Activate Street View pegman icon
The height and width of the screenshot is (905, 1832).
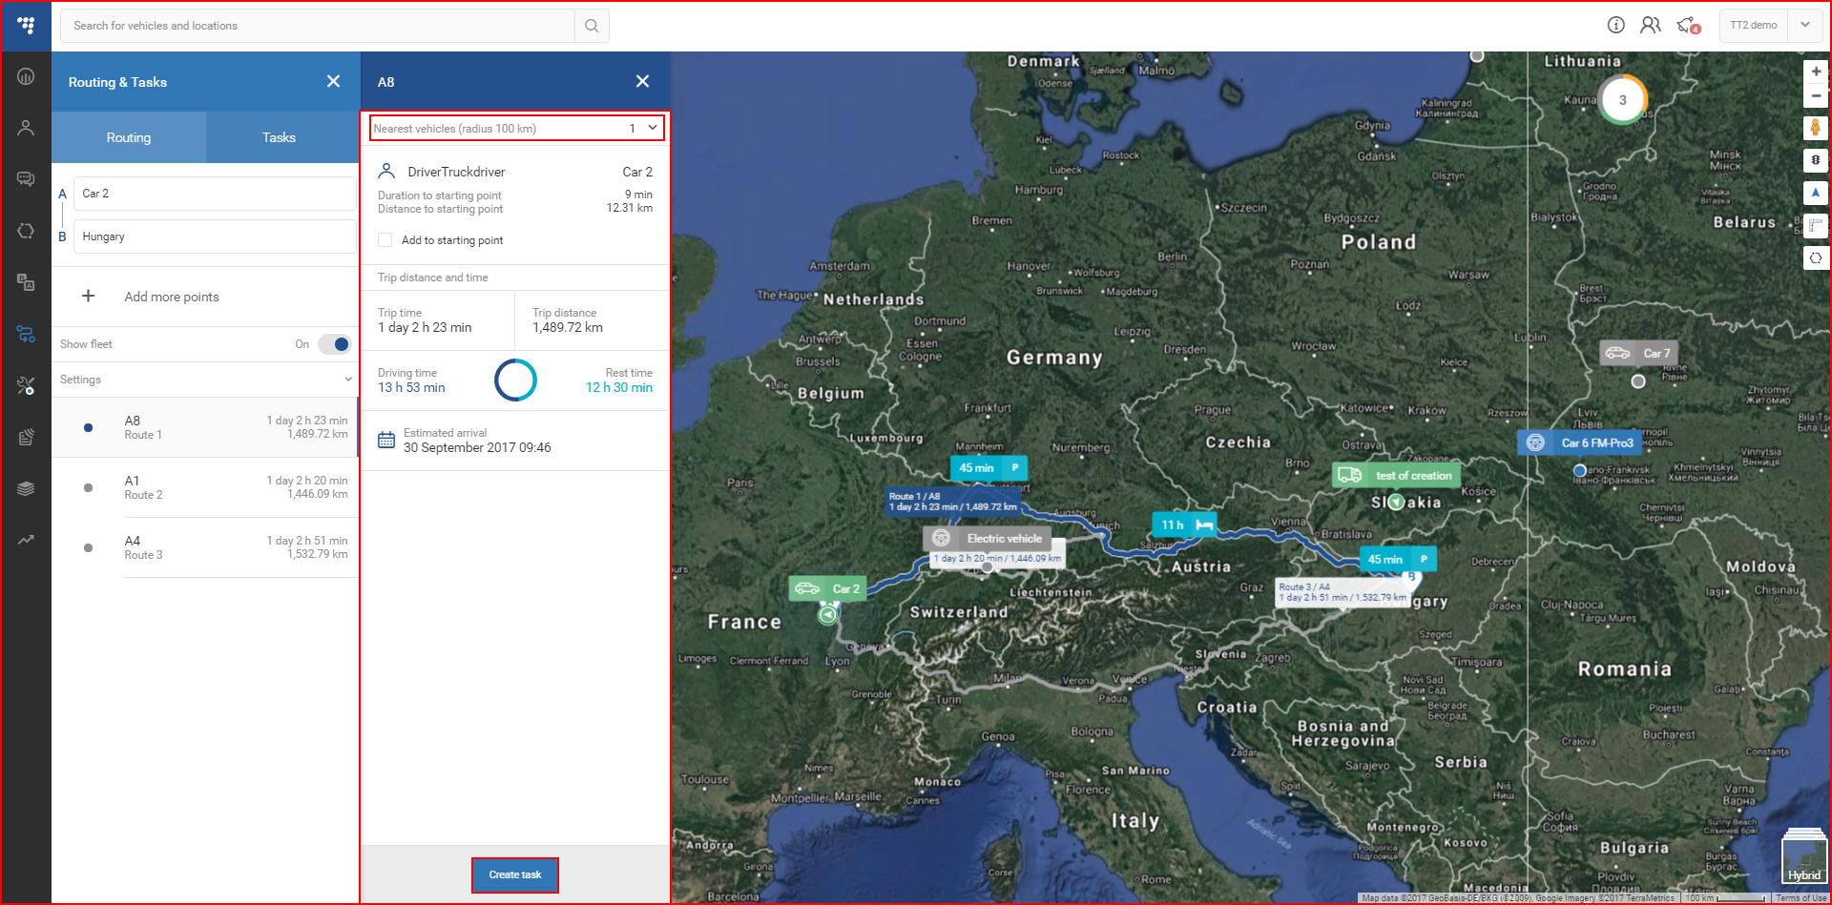(1816, 128)
